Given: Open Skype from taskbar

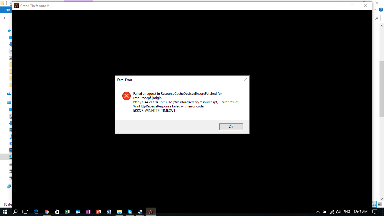Looking at the screenshot, I should (x=130, y=212).
